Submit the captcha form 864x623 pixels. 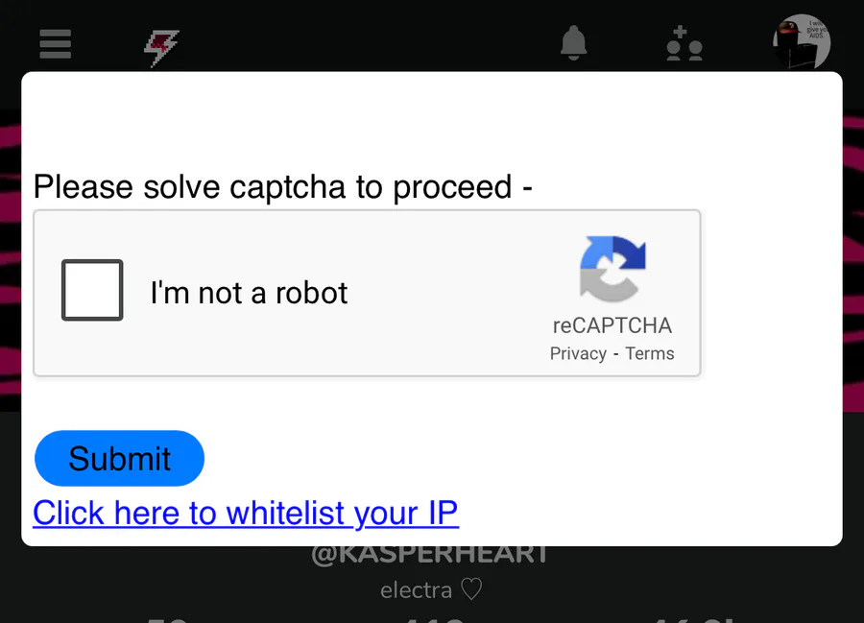tap(119, 458)
